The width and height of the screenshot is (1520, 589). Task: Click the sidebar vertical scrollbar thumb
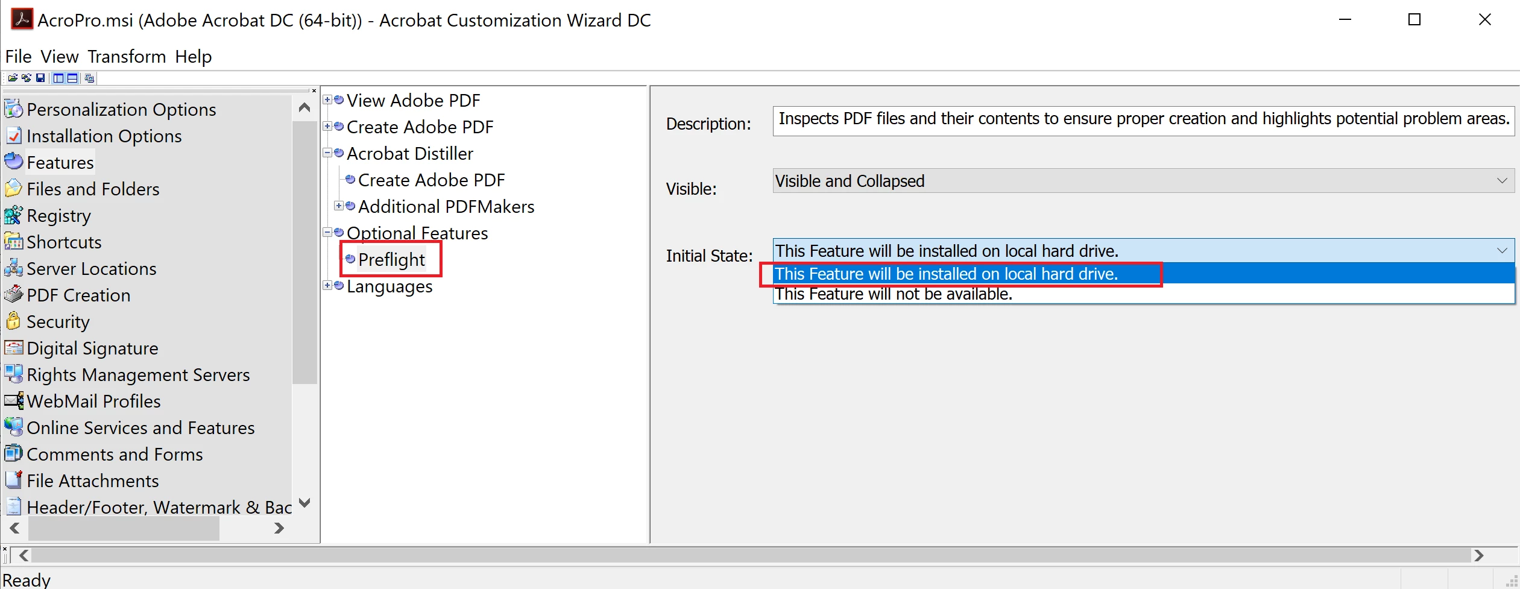click(304, 252)
